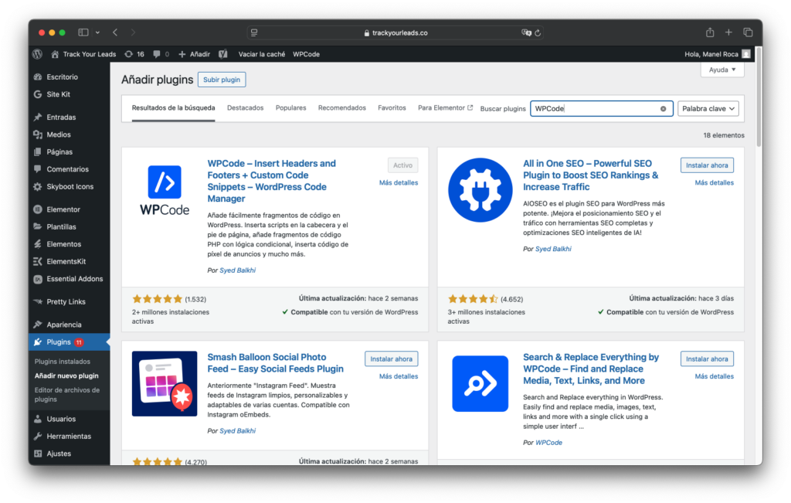The width and height of the screenshot is (791, 503).
Task: Open Escritorio in the sidebar
Action: pos(62,76)
